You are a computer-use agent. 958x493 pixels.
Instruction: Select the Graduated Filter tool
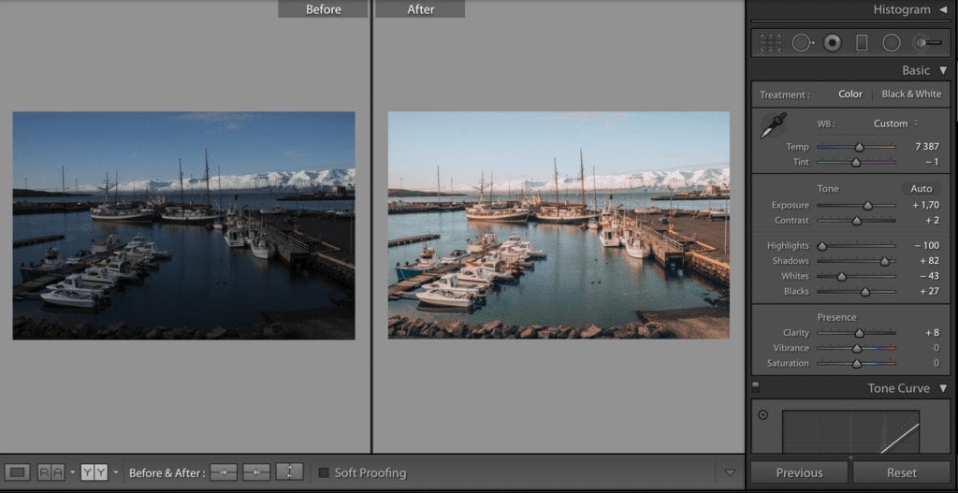(862, 42)
